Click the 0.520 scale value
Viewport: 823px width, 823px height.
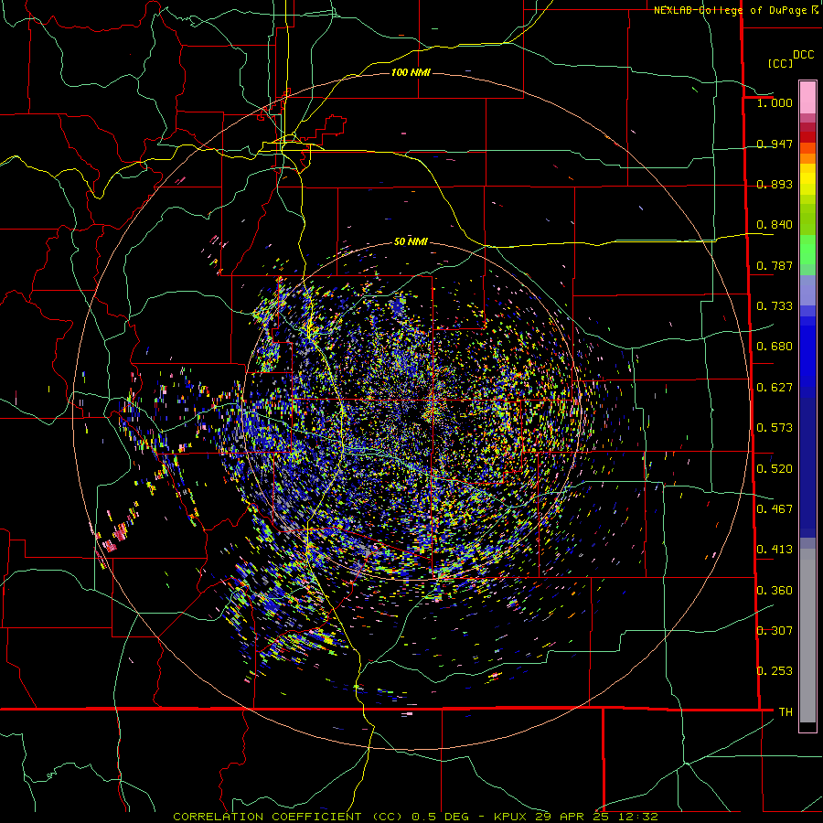click(775, 469)
